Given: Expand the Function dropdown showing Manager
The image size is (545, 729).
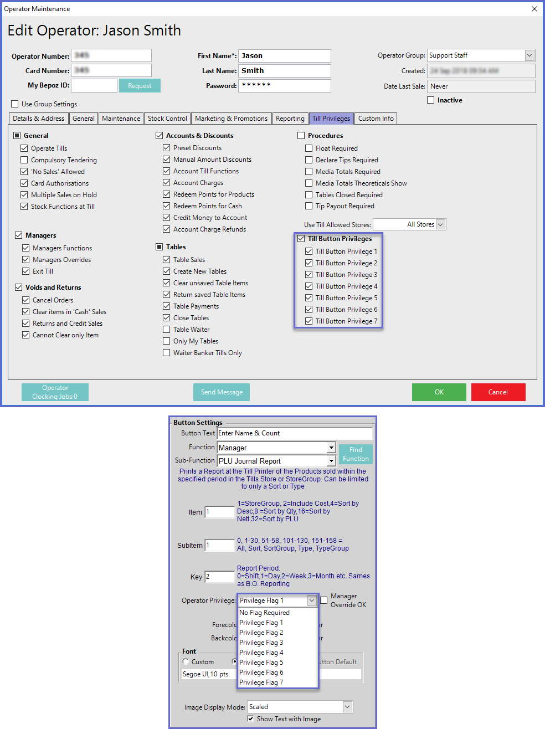Looking at the screenshot, I should 331,448.
